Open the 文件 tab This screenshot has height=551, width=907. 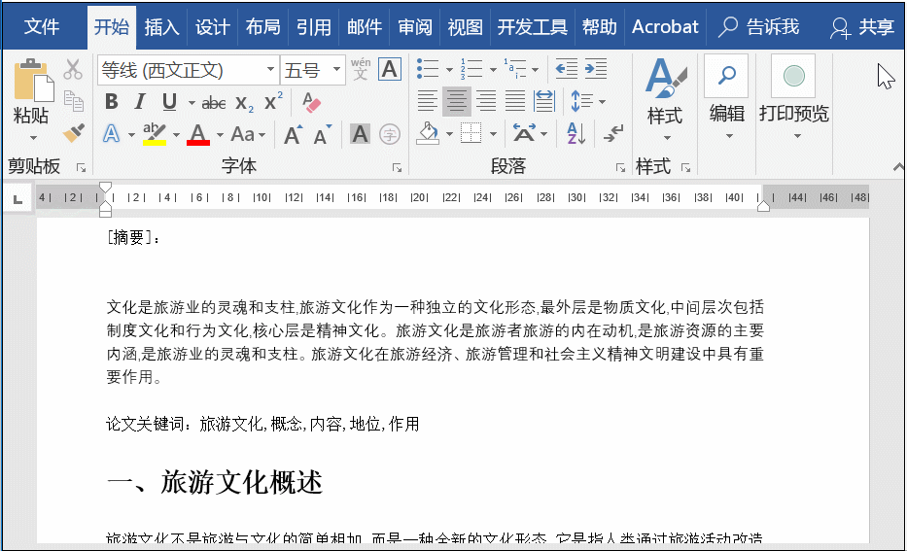[x=42, y=26]
